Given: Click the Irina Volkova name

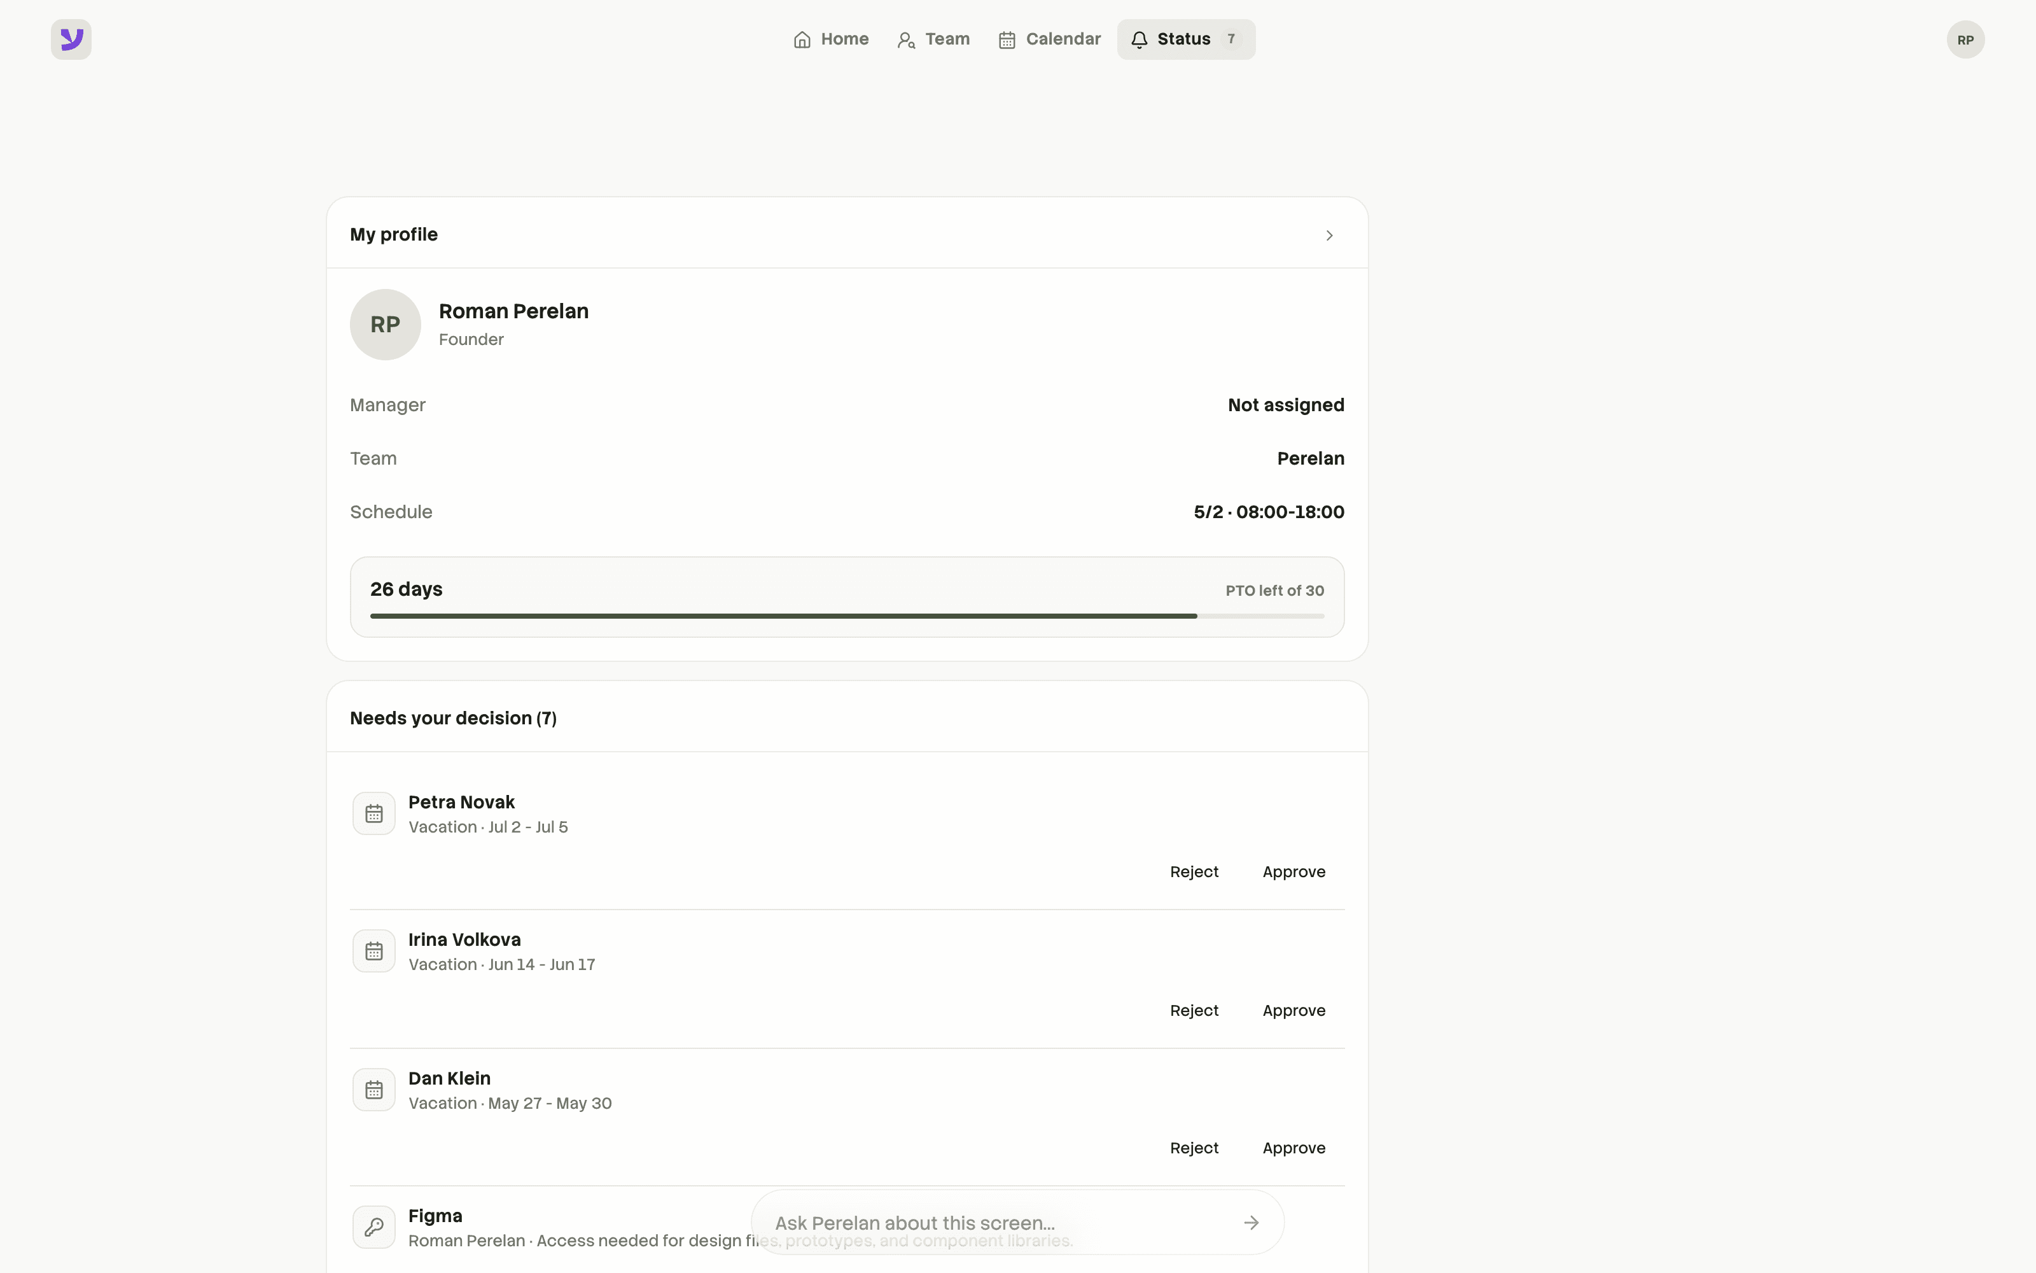Looking at the screenshot, I should [x=464, y=939].
